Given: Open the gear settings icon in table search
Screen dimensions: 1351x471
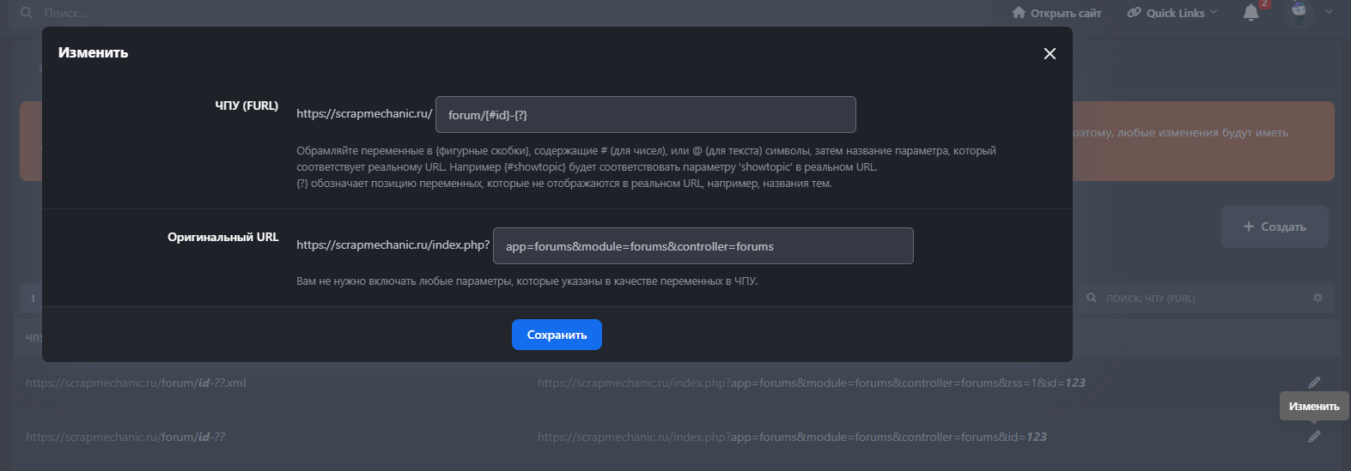Looking at the screenshot, I should click(1318, 298).
